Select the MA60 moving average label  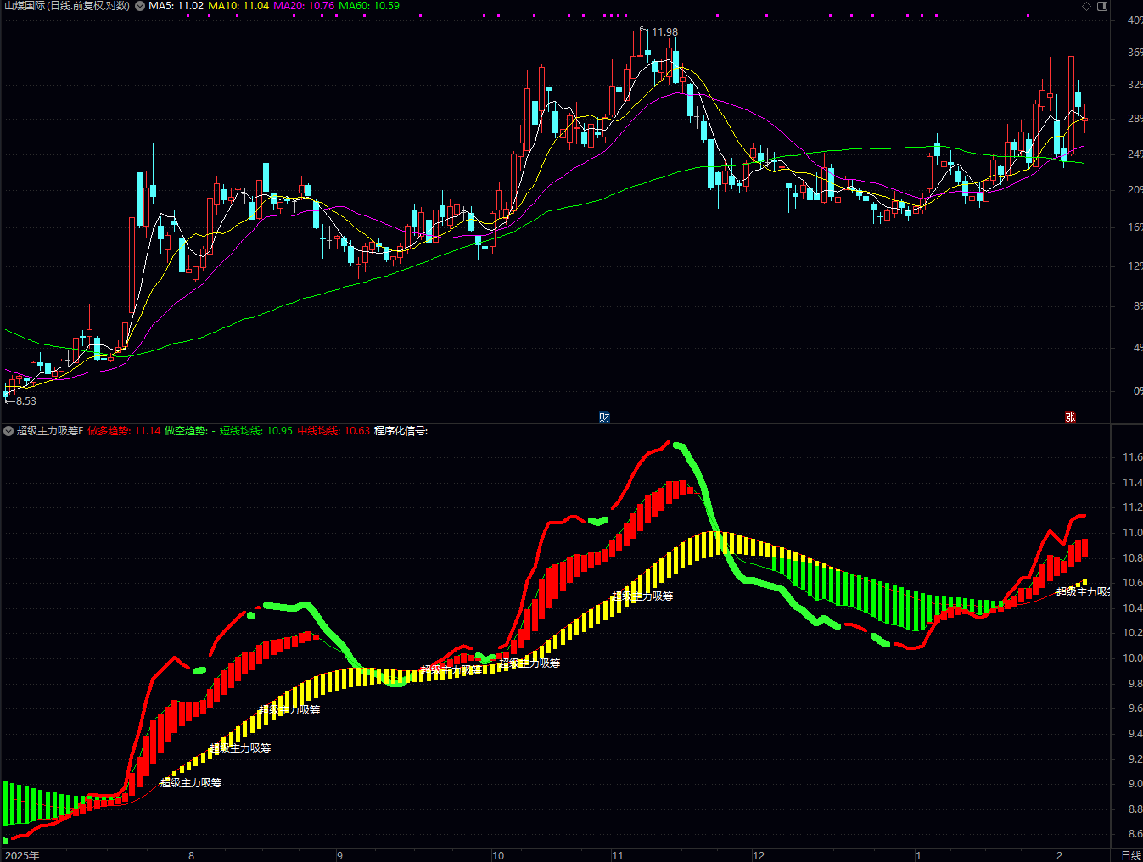(x=369, y=6)
